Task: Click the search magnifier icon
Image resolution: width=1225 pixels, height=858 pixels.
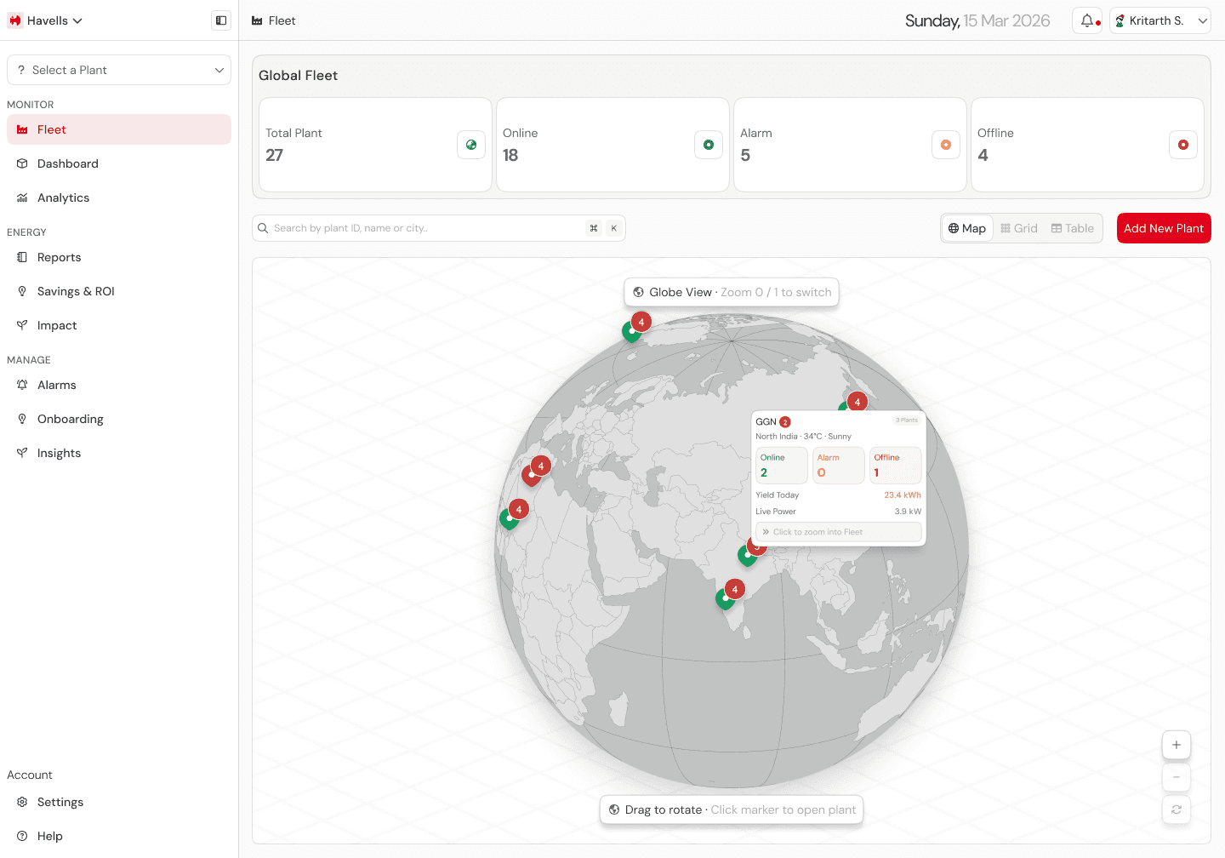Action: click(263, 228)
